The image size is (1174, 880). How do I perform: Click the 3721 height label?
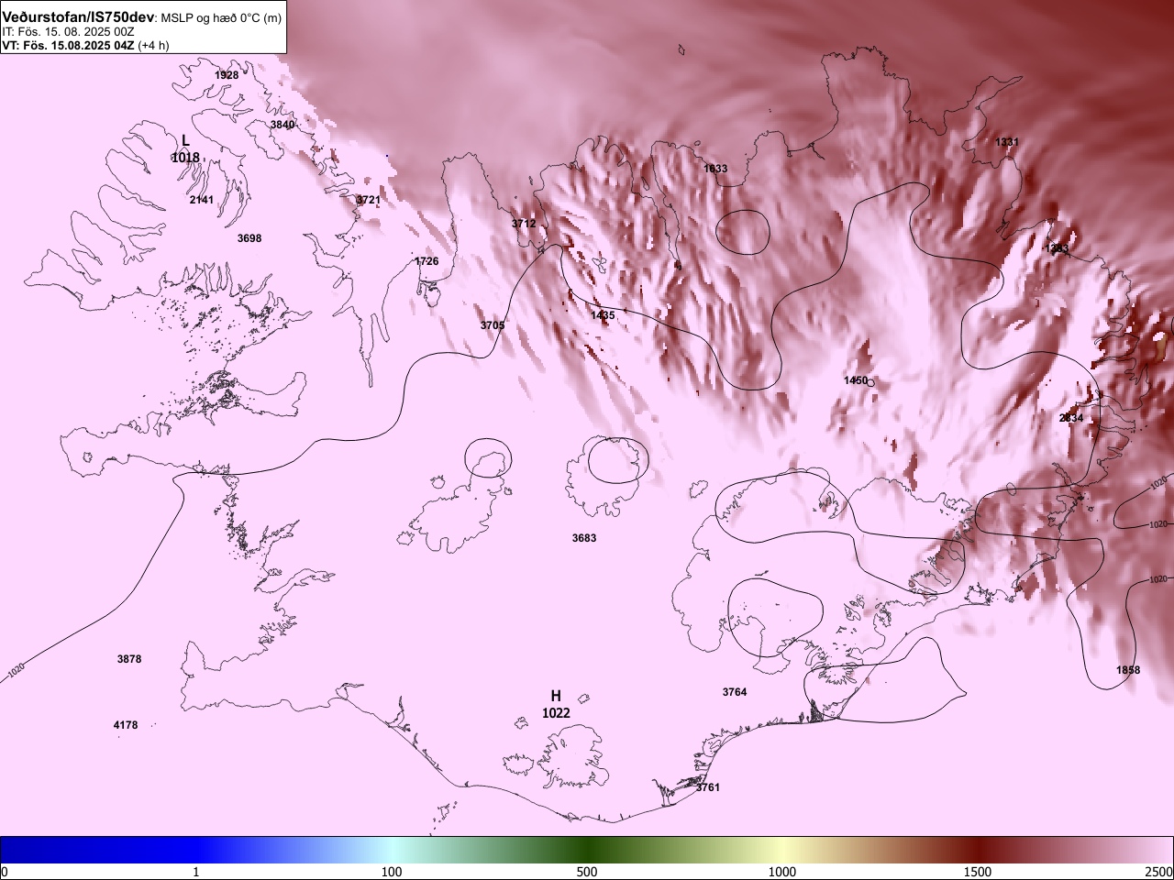coord(369,200)
